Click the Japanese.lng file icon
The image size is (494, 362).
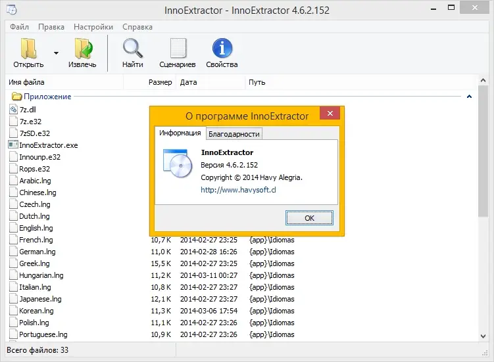pos(13,299)
